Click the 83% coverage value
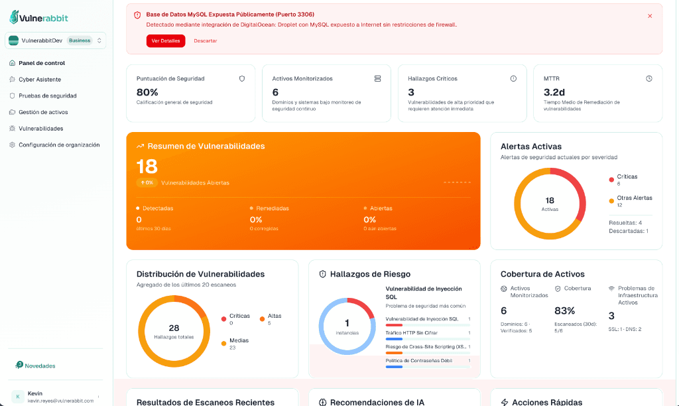 pos(565,310)
